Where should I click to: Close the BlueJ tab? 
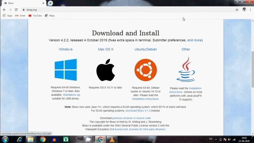[43, 3]
